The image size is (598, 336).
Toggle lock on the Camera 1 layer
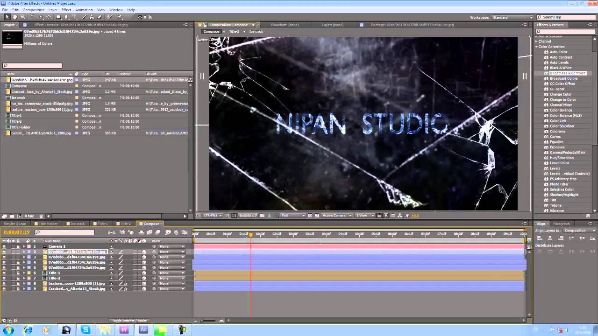coord(18,246)
